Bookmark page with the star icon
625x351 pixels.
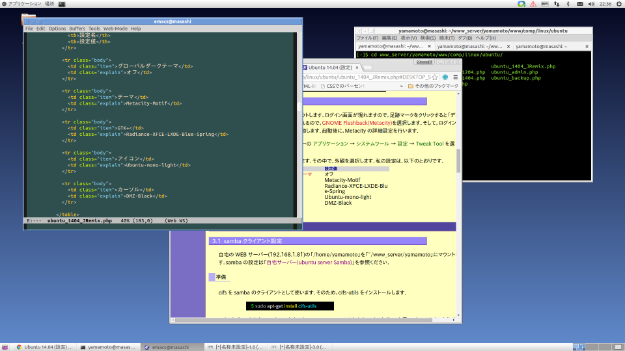(435, 77)
